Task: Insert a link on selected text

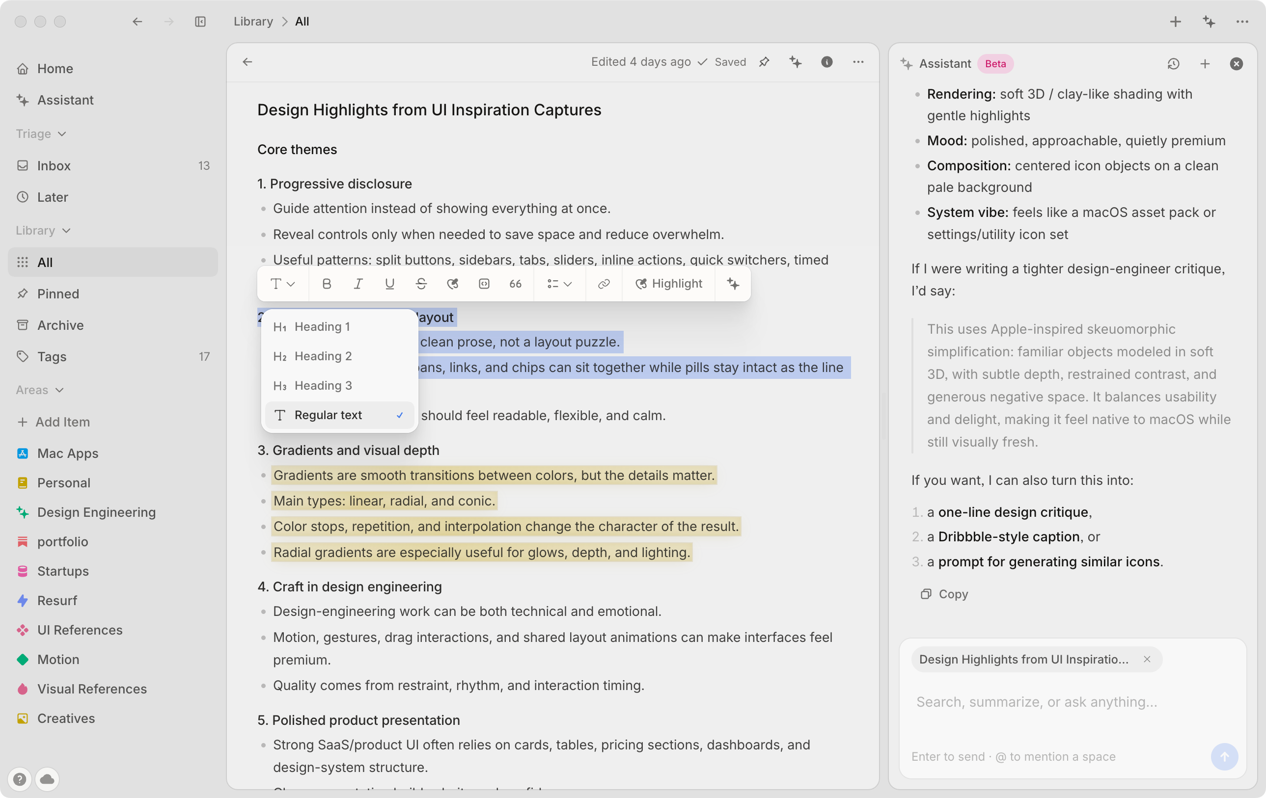Action: (604, 284)
